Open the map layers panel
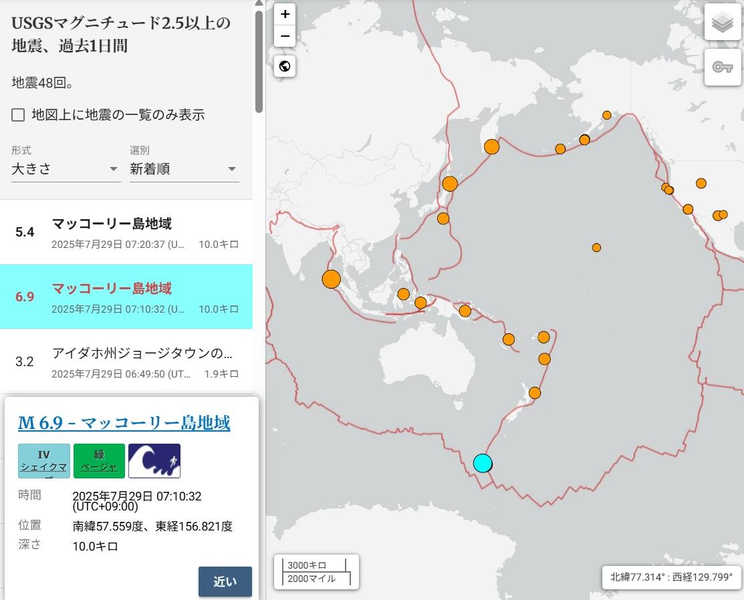Screen dimensions: 744x600 point(722,23)
